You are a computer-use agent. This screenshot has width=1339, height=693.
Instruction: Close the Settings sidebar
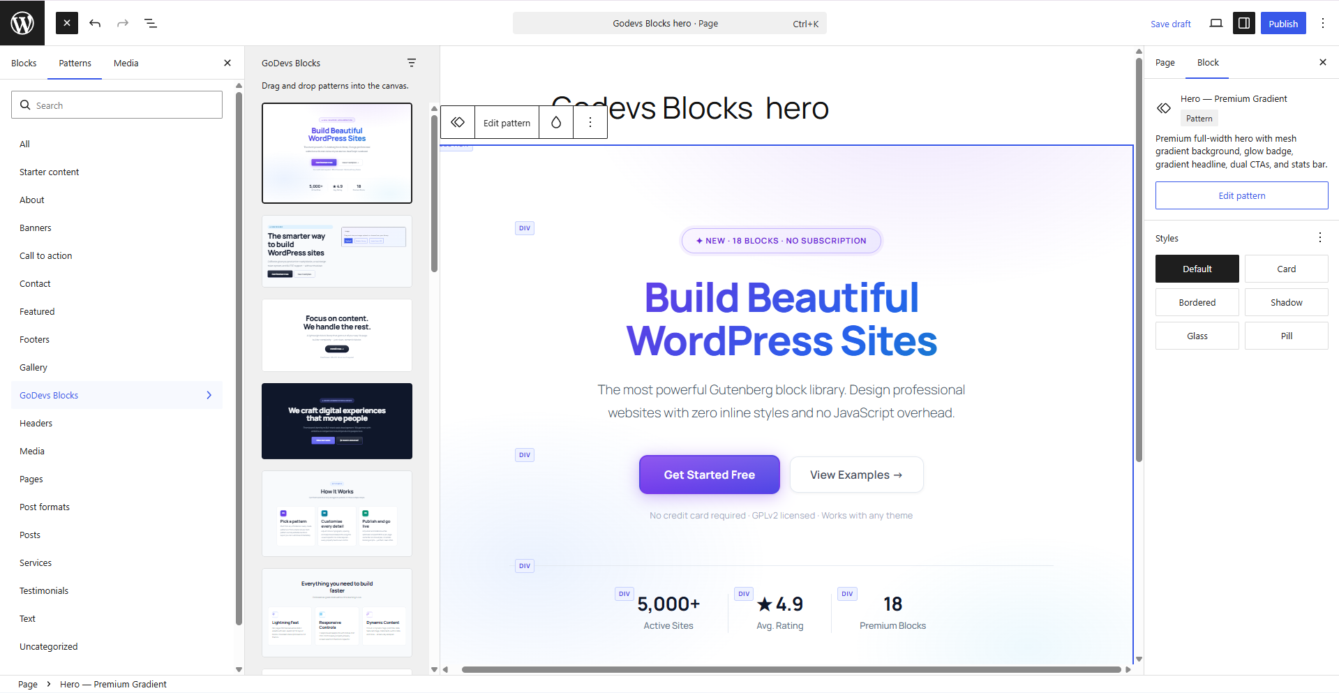point(1323,63)
